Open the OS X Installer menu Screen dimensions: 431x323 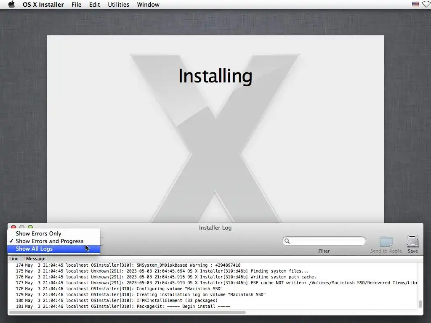[x=43, y=5]
